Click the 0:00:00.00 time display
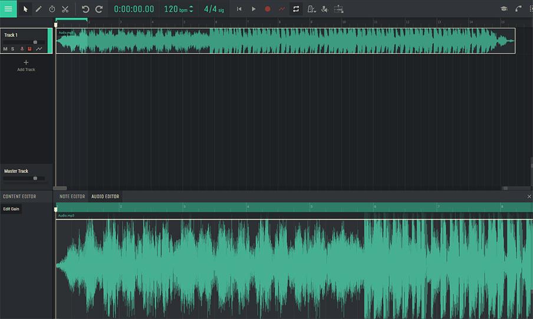Viewport: 533px width, 319px height. (x=134, y=9)
